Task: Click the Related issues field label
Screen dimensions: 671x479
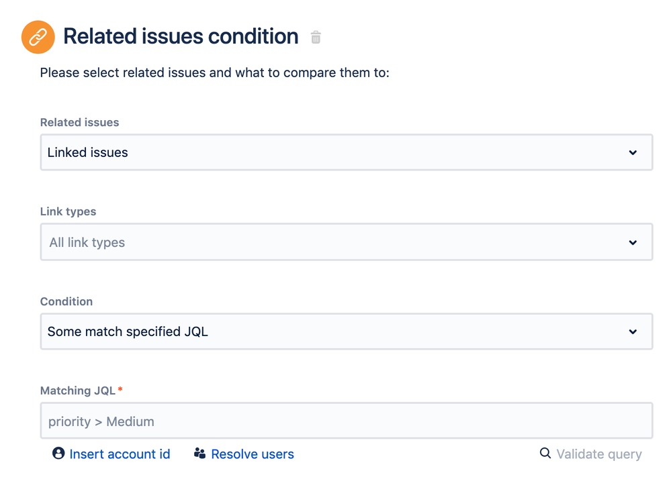Action: click(80, 122)
